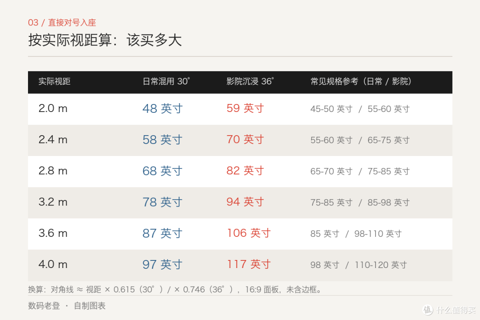Click the spec "65-70 英寸 / 75-85 英寸"
The image size is (480, 320).
coord(360,172)
